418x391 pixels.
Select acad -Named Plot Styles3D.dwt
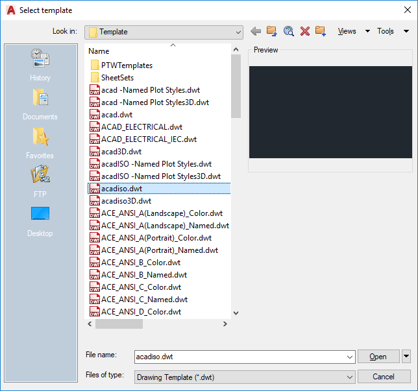click(155, 102)
